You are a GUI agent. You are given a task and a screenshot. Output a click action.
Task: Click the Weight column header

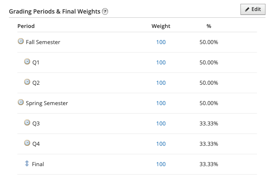(161, 26)
